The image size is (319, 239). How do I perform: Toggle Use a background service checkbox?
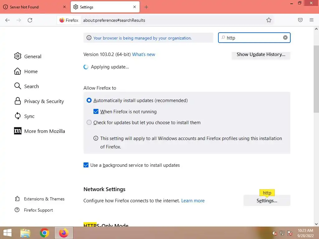(86, 165)
